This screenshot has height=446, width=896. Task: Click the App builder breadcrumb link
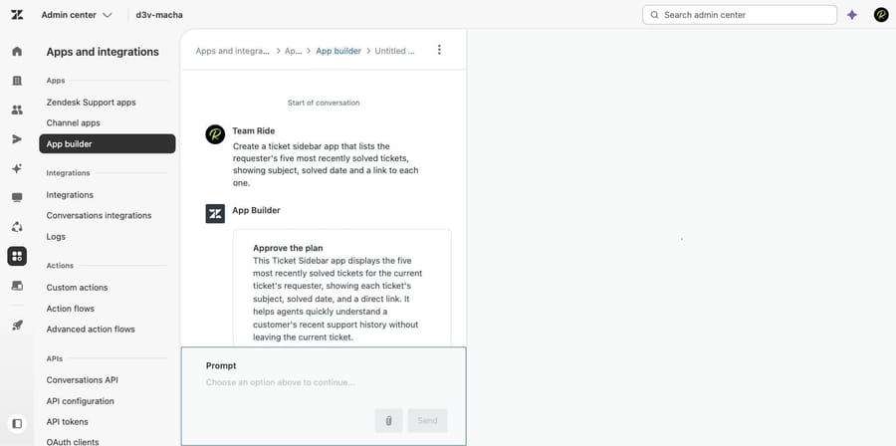338,51
